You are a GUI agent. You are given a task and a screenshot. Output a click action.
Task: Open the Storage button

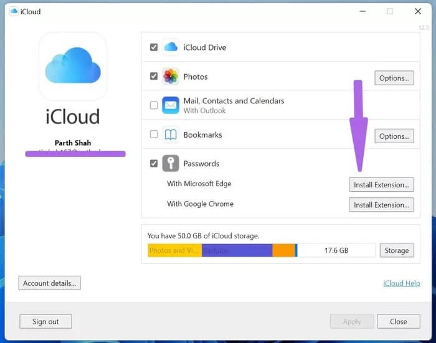tap(397, 250)
